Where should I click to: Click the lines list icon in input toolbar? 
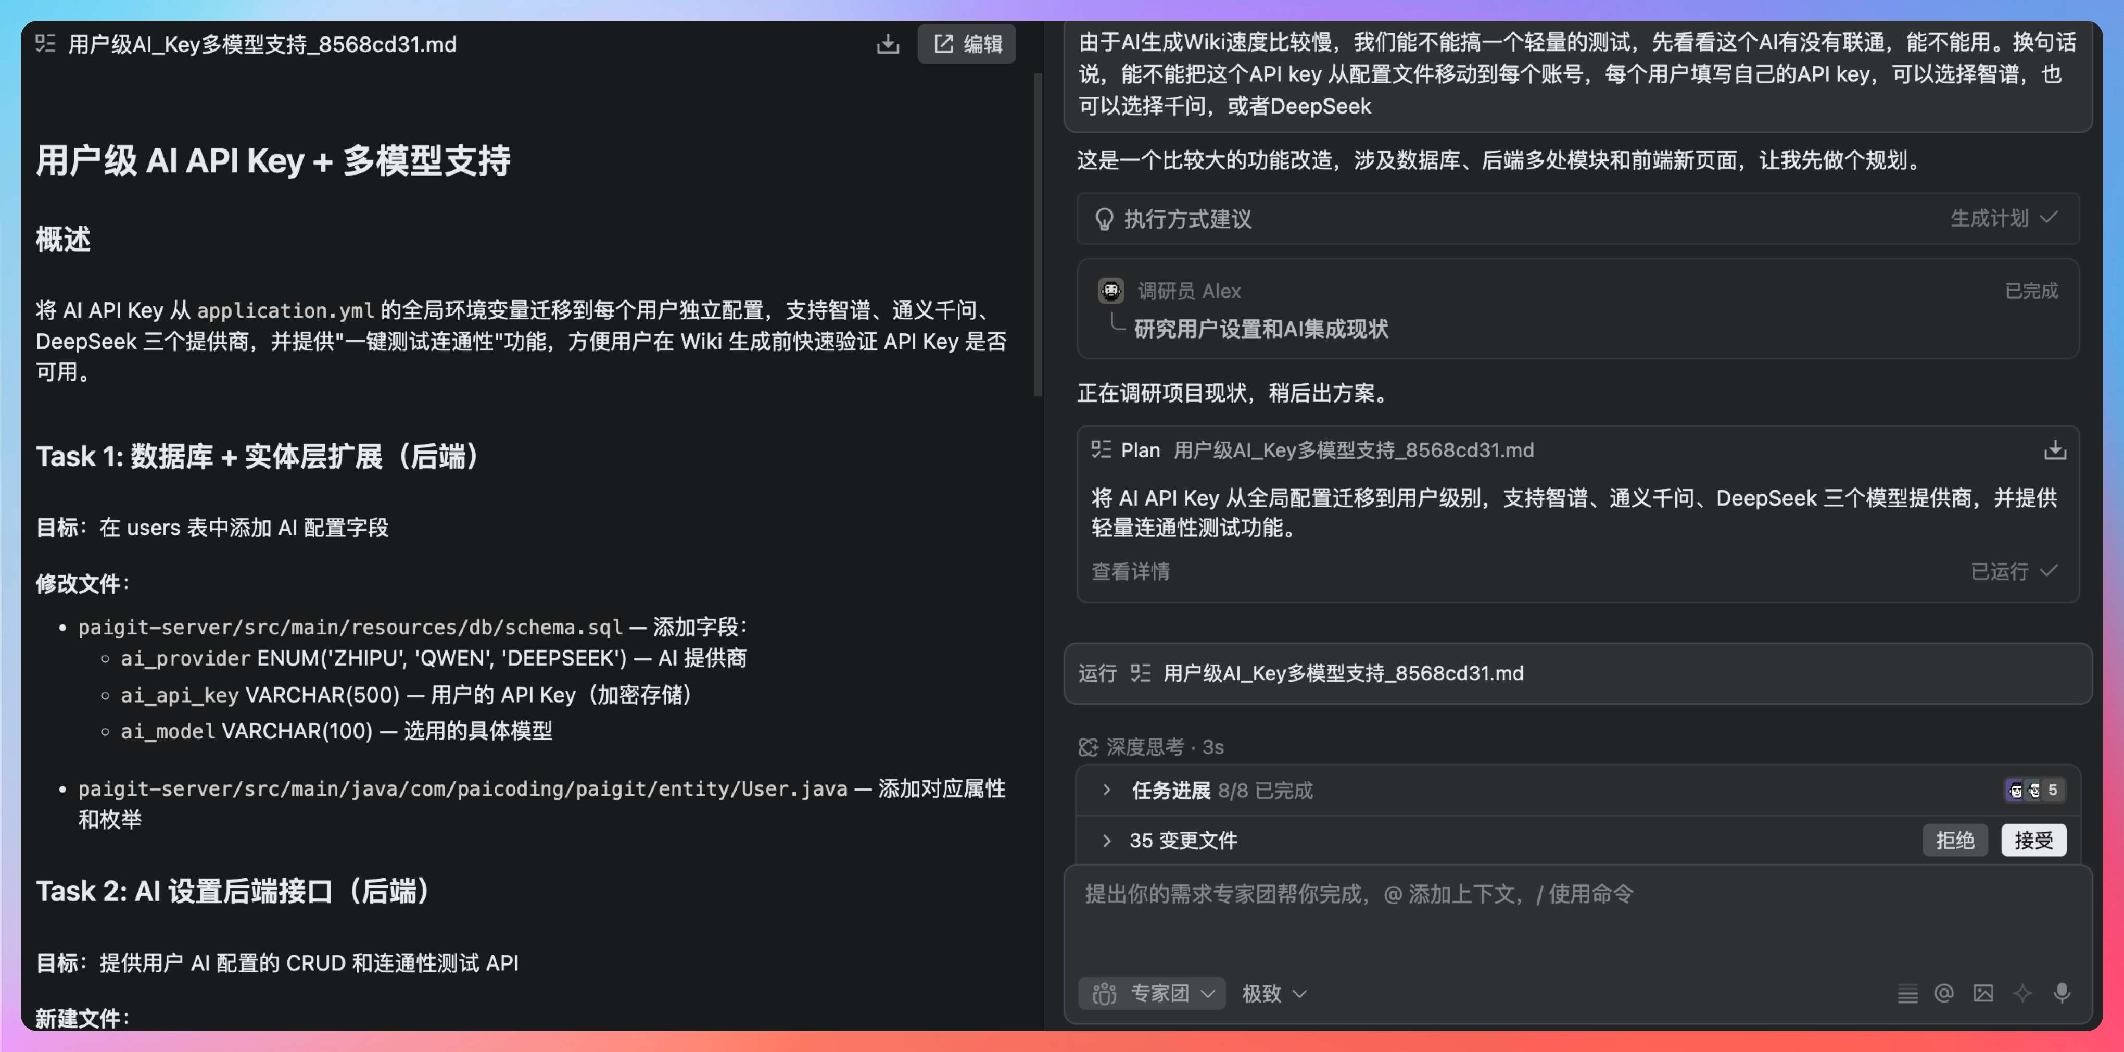click(1907, 994)
